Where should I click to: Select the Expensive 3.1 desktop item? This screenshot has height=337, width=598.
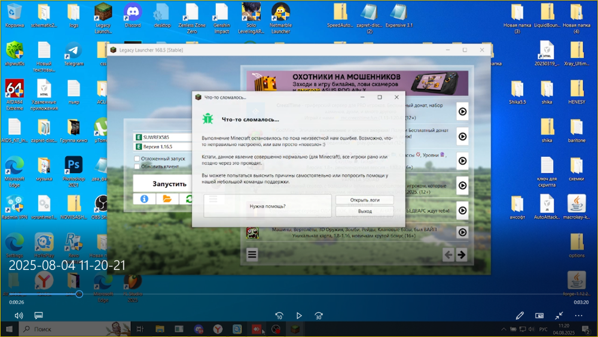click(398, 16)
